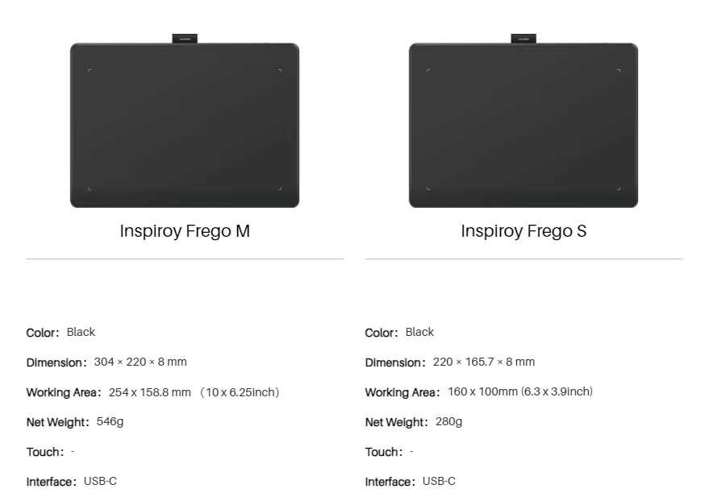Image resolution: width=709 pixels, height=501 pixels.
Task: Select the Frego S Color value Black
Action: coord(419,332)
